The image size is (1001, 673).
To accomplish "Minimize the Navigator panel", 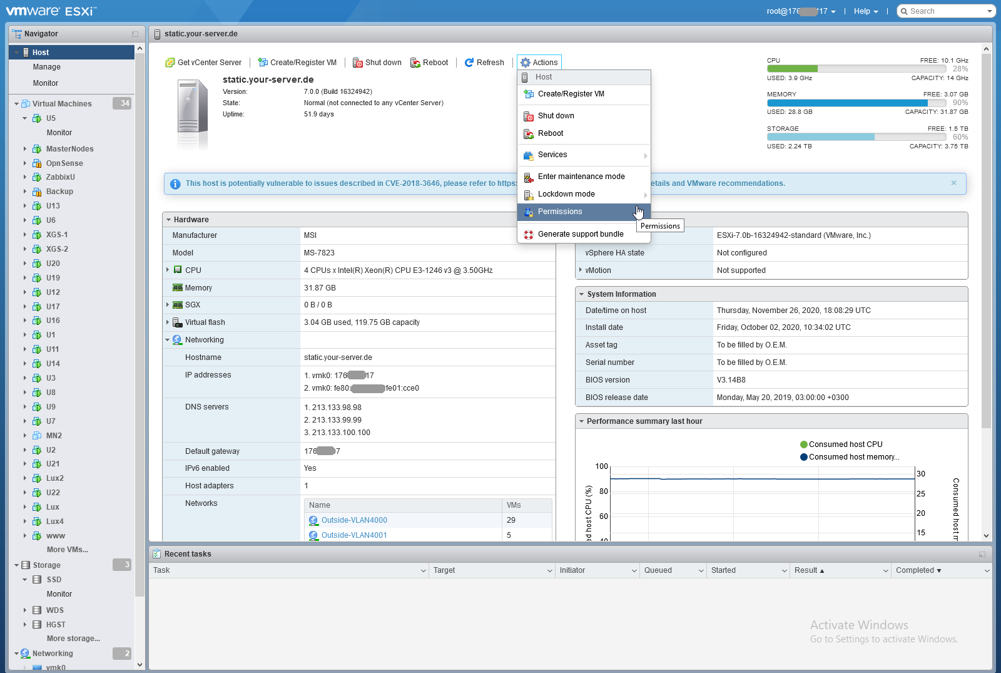I will tap(135, 34).
